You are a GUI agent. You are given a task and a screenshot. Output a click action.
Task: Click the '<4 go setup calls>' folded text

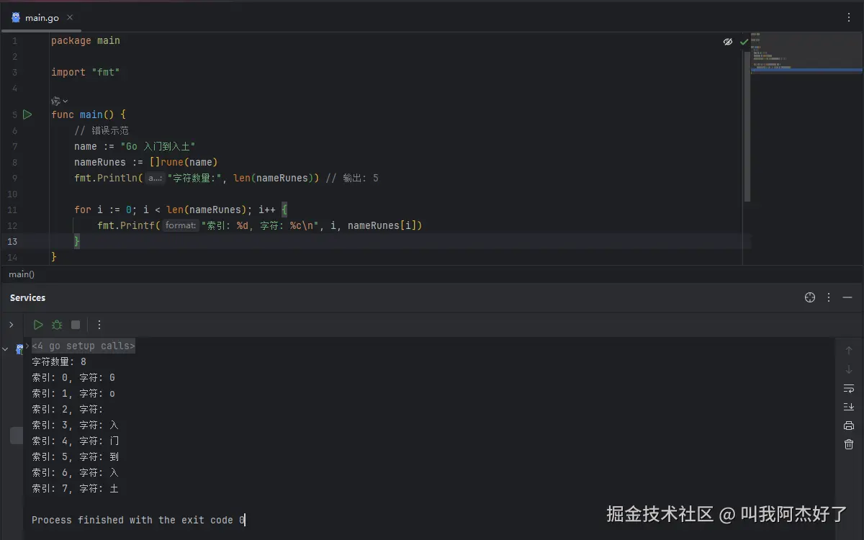pos(84,346)
